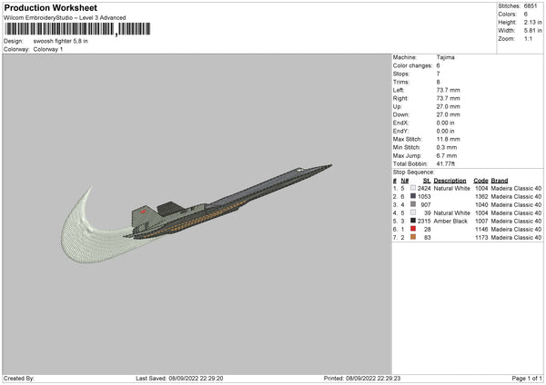Click the design name 'swoosh fighter 5,8 in'

pyautogui.click(x=61, y=41)
